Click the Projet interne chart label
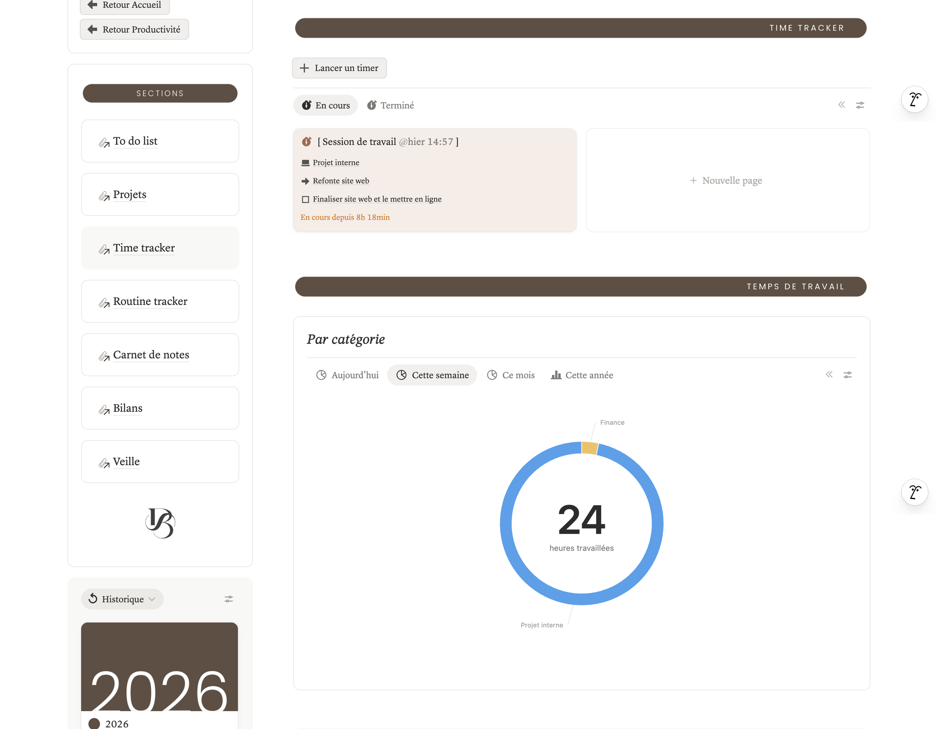This screenshot has width=936, height=729. pos(542,625)
